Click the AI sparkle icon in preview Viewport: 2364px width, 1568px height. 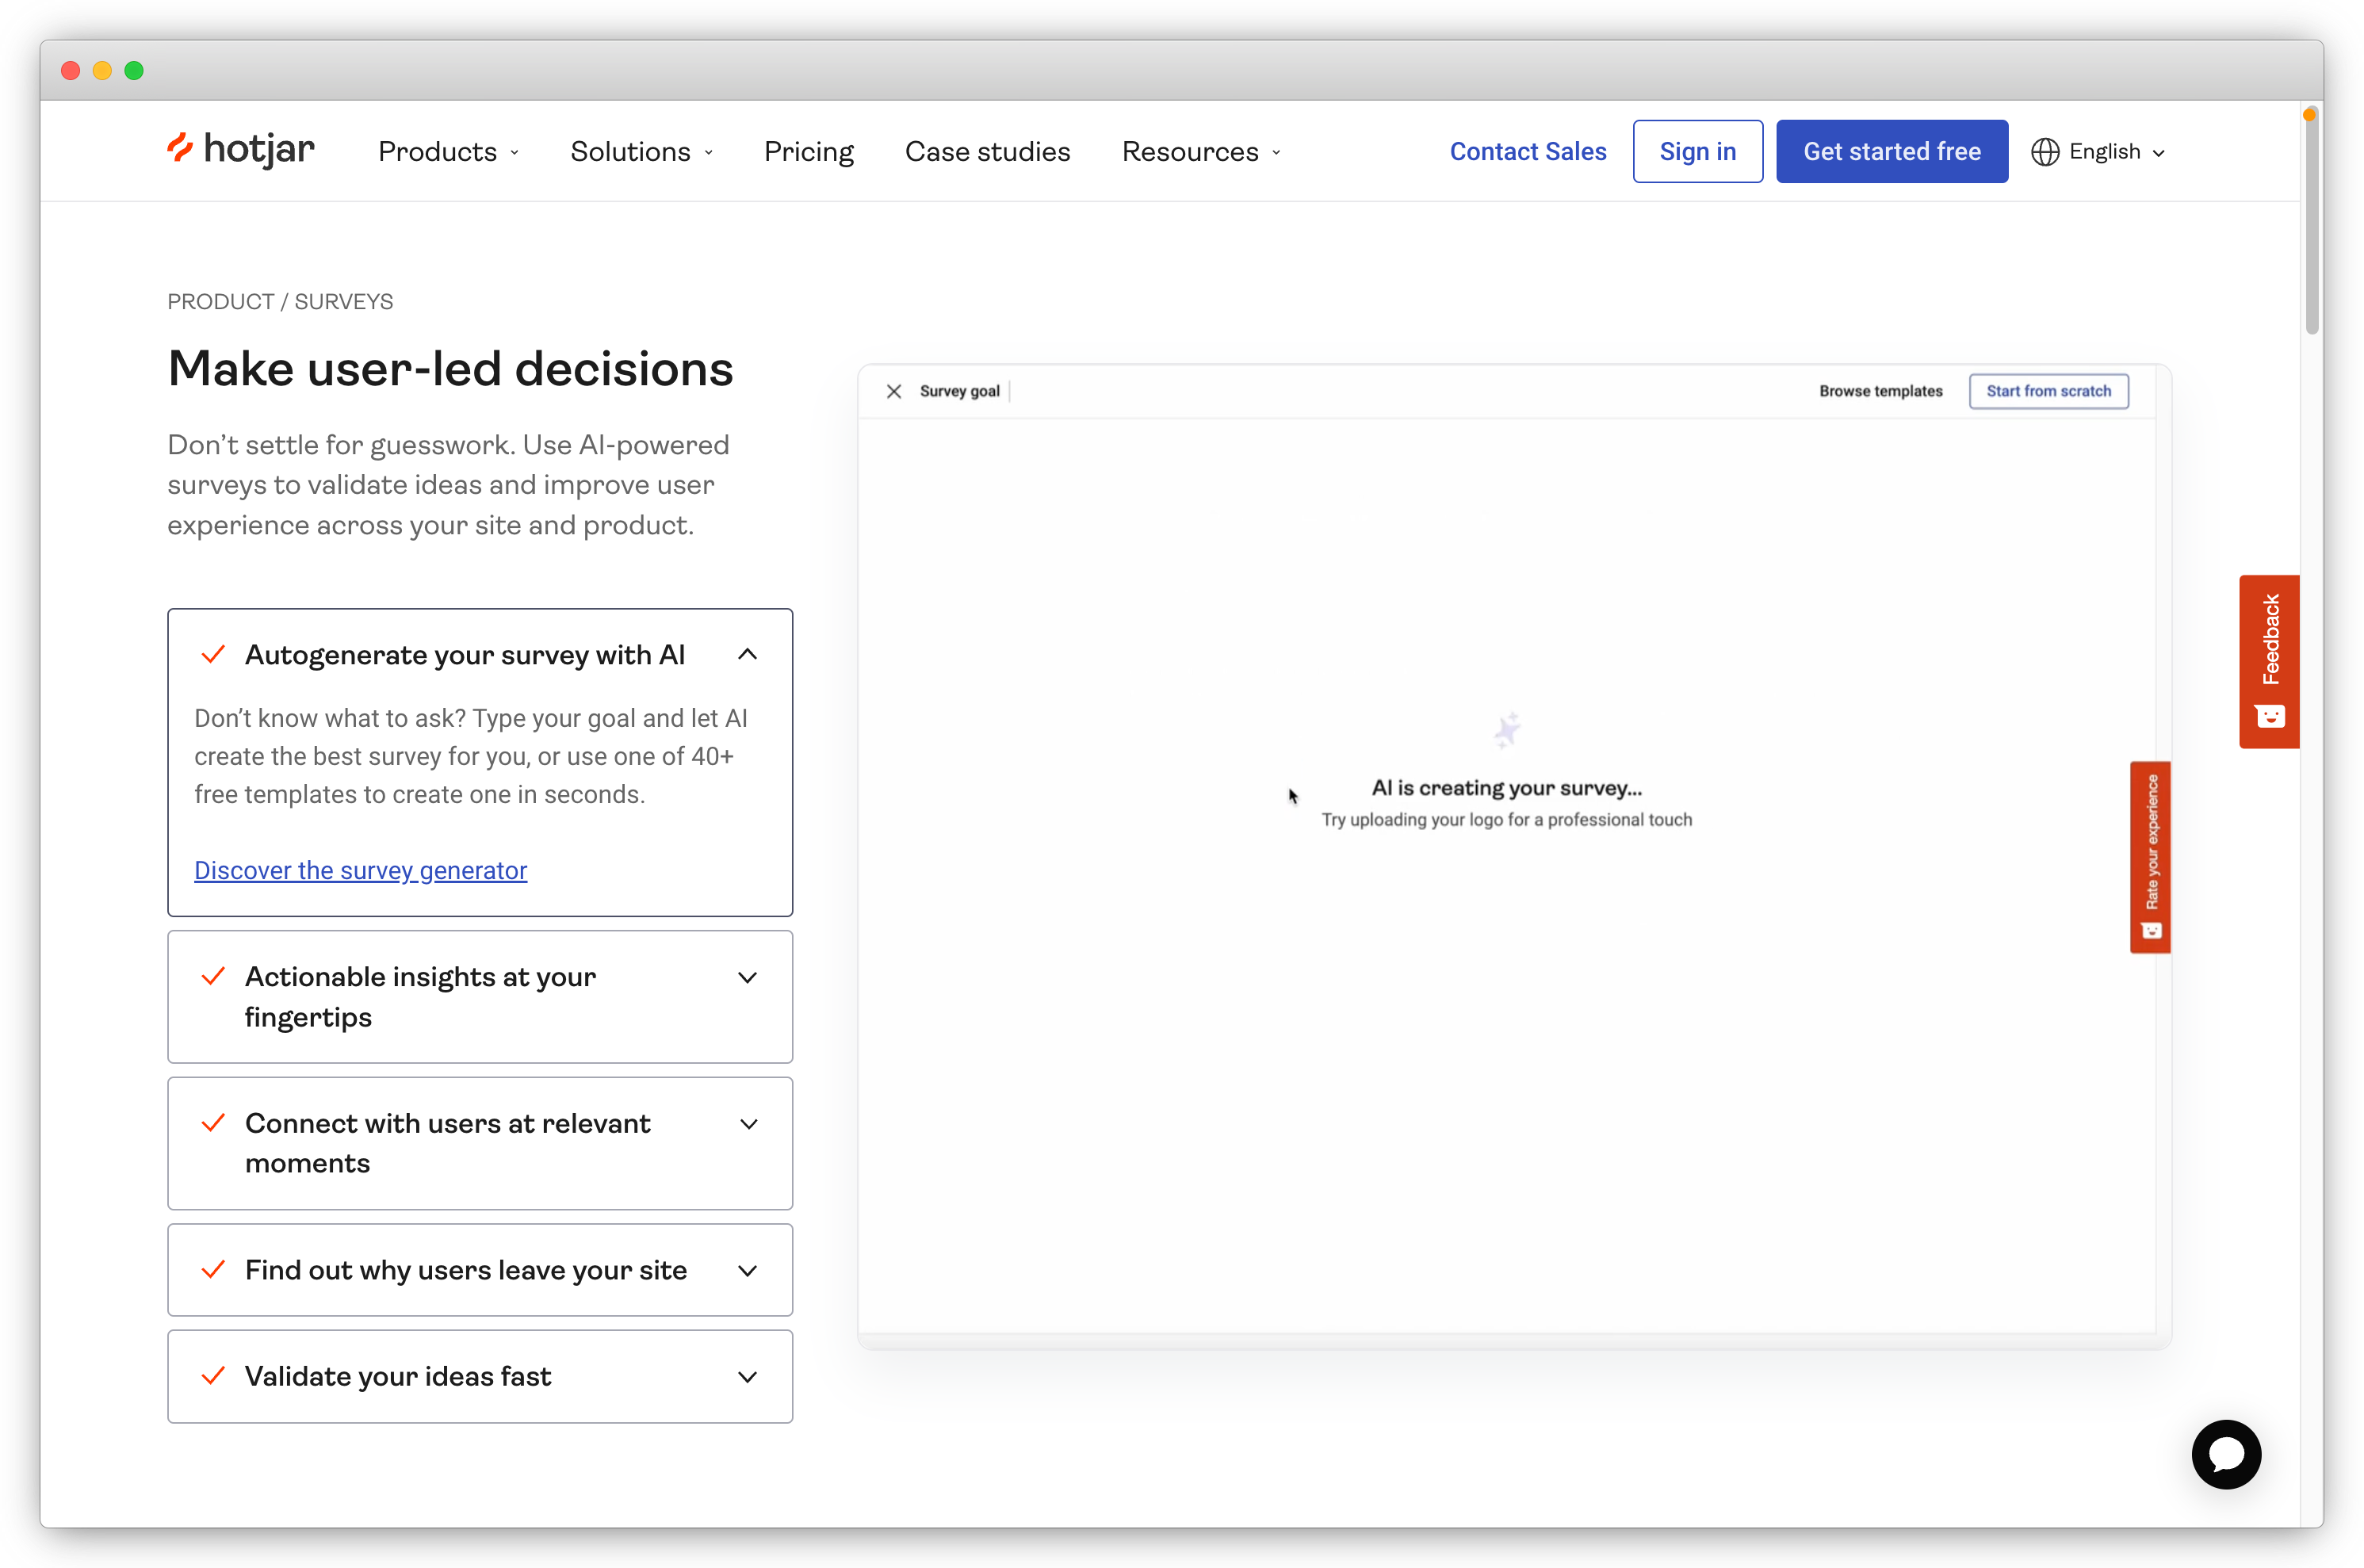pos(1507,730)
